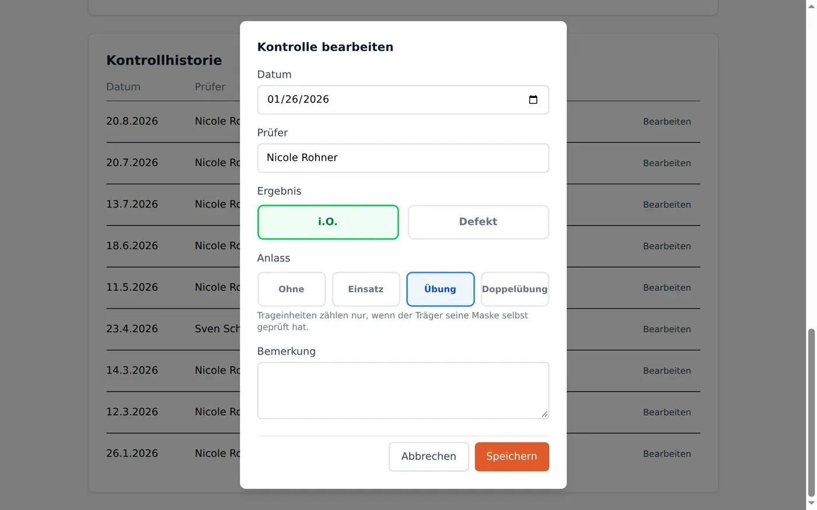Choose Doppelübung as Anlass
This screenshot has height=510, width=817.
pos(515,289)
